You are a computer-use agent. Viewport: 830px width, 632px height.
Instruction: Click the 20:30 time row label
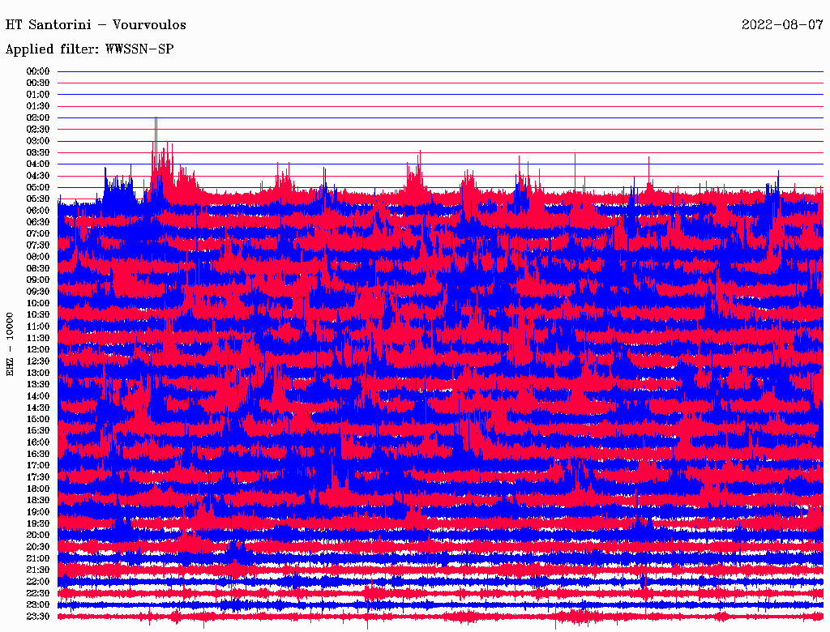click(38, 547)
